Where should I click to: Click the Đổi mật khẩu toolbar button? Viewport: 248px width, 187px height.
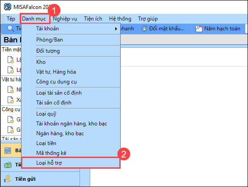[x=163, y=29]
